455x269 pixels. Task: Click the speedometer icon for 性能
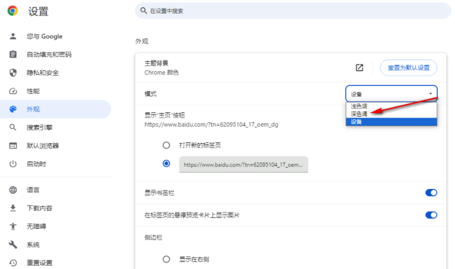click(x=13, y=91)
